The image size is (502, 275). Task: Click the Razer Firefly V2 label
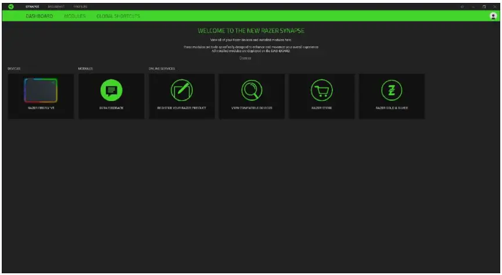coord(41,108)
